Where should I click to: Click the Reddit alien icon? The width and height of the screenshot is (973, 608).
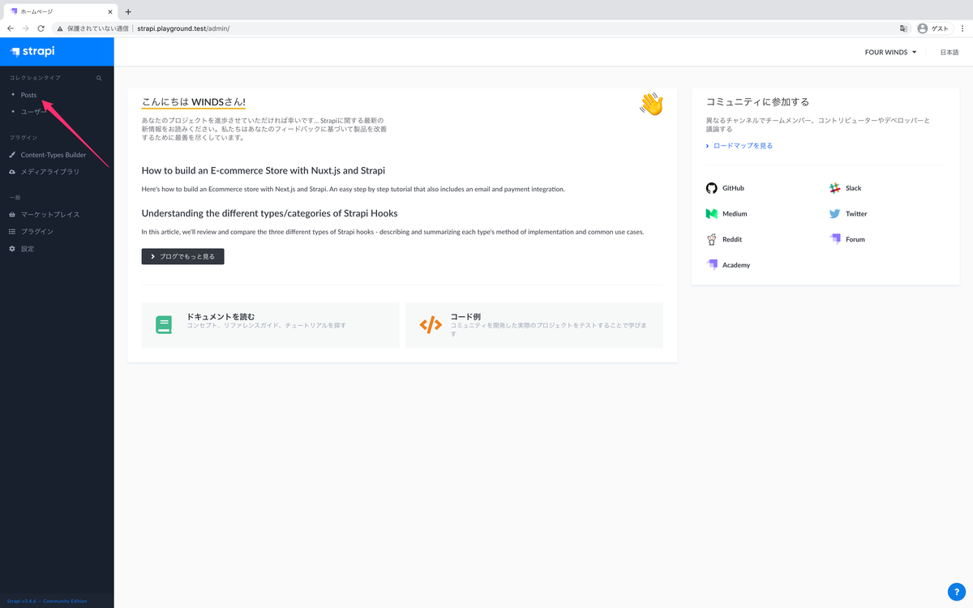pyautogui.click(x=712, y=239)
